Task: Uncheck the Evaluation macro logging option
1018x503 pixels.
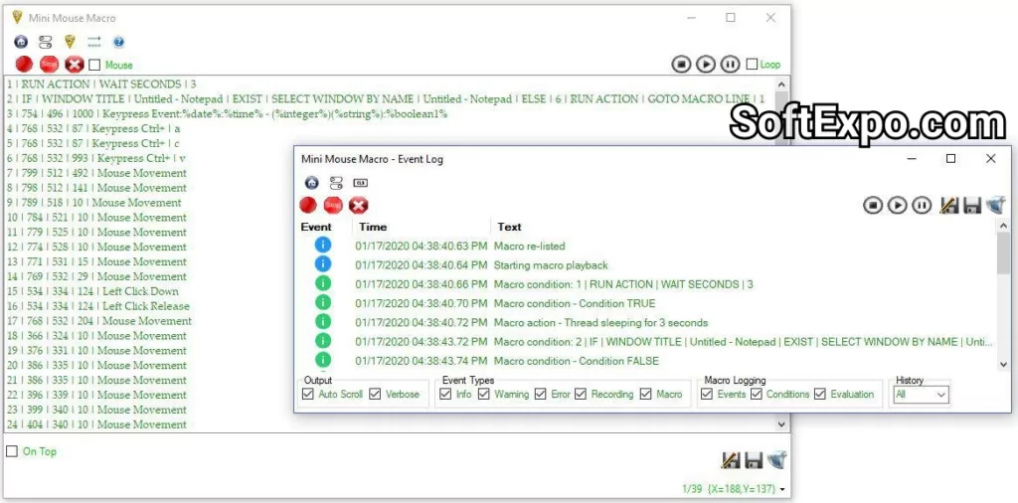Action: point(820,394)
